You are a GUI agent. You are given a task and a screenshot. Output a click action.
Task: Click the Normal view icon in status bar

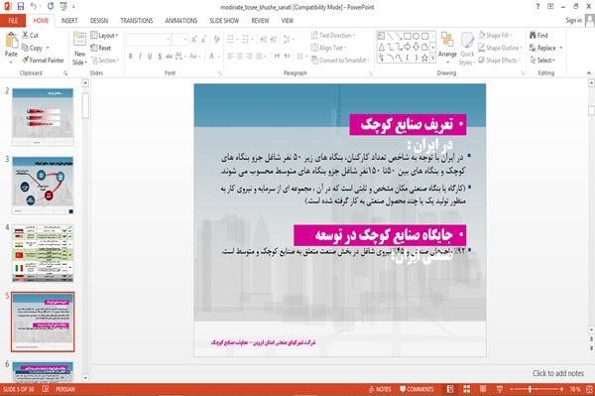click(x=450, y=389)
